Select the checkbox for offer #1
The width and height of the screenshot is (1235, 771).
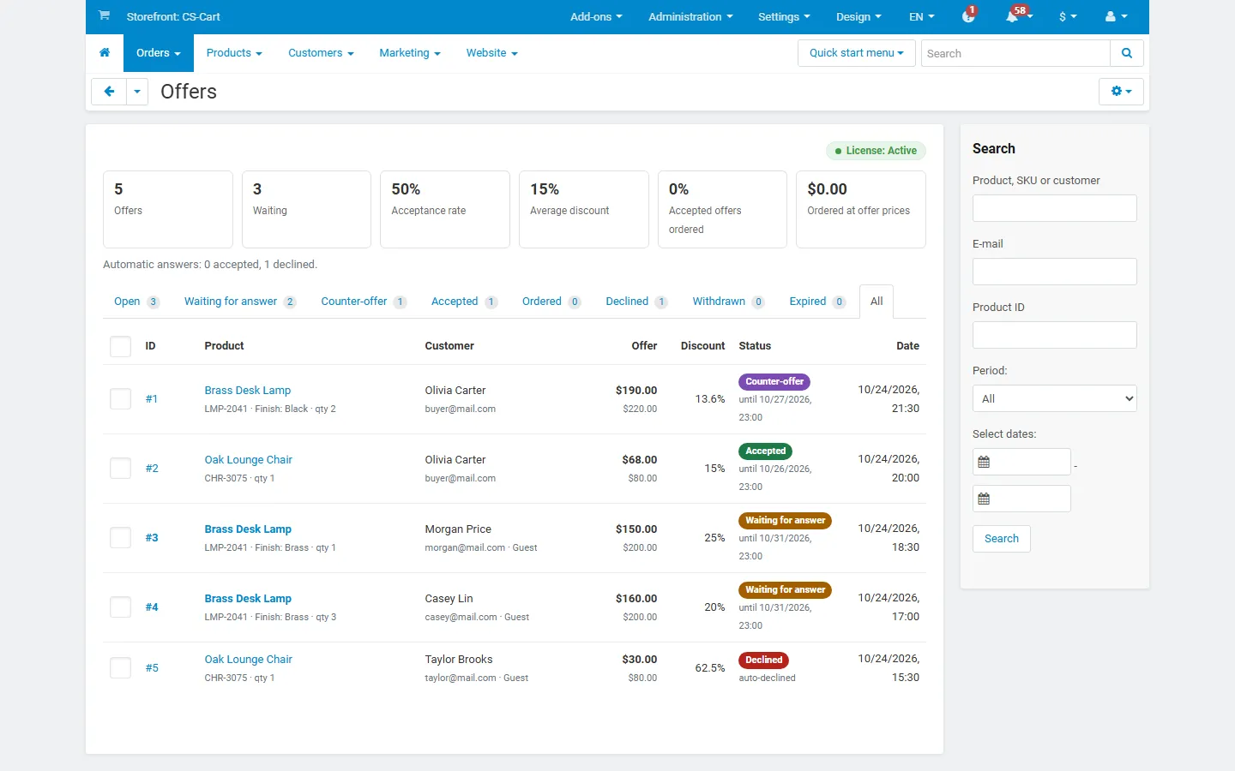(x=121, y=399)
